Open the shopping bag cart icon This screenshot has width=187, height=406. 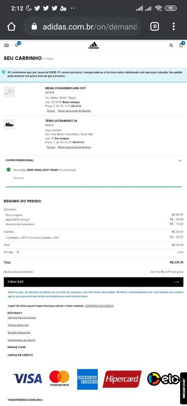tap(181, 45)
